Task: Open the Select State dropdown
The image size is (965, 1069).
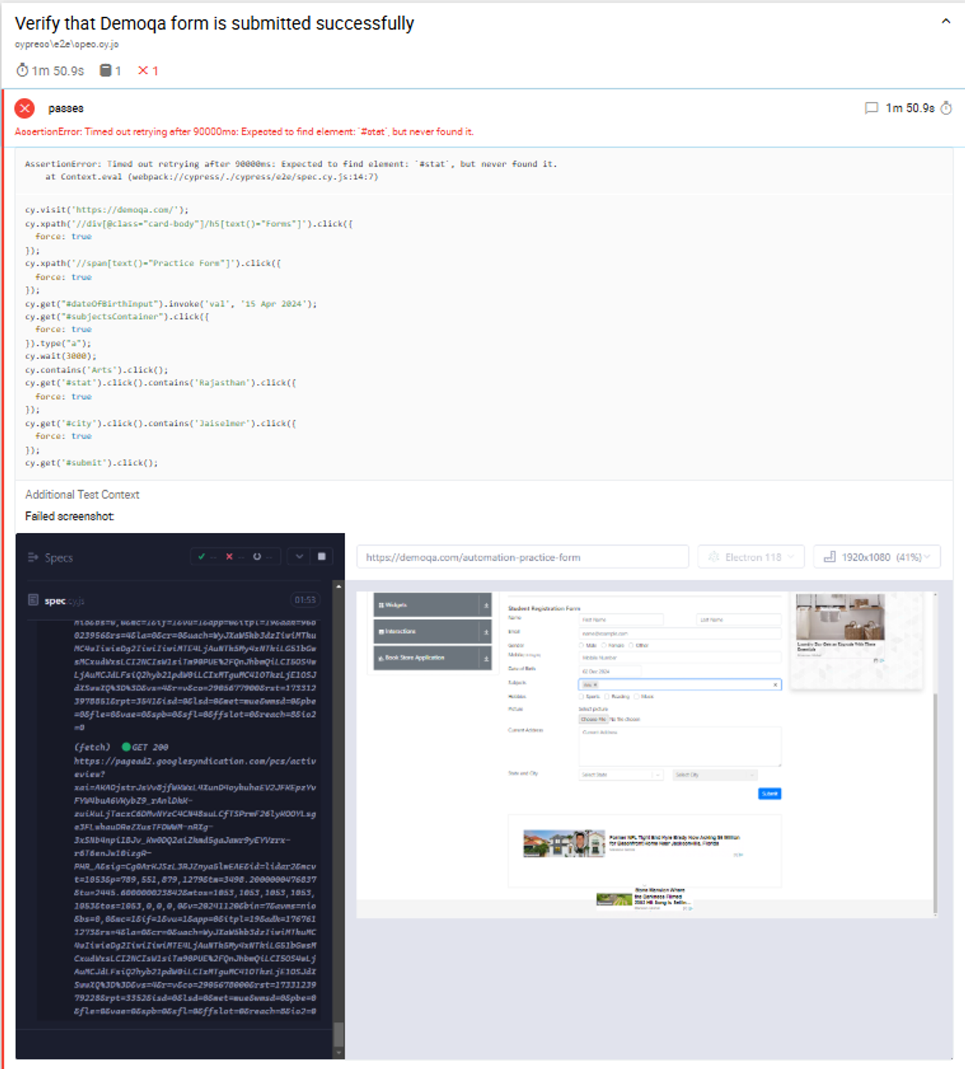Action: pyautogui.click(x=621, y=775)
